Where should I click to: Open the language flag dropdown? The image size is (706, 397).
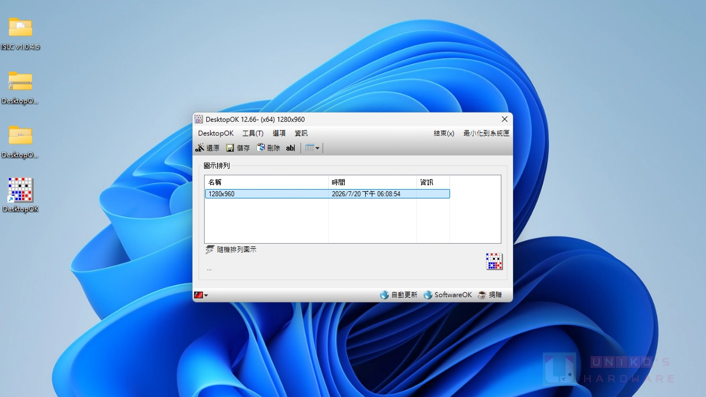click(x=201, y=296)
